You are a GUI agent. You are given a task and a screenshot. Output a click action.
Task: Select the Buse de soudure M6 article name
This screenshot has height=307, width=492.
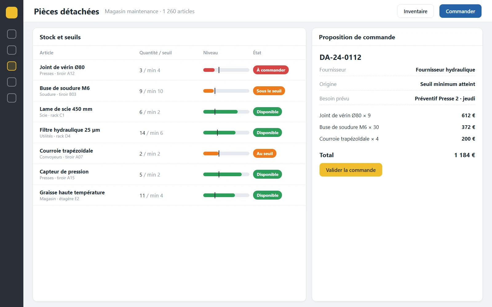(65, 88)
